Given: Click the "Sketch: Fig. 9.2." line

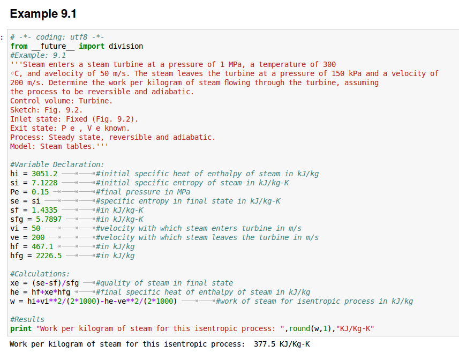Looking at the screenshot, I should (47, 110).
